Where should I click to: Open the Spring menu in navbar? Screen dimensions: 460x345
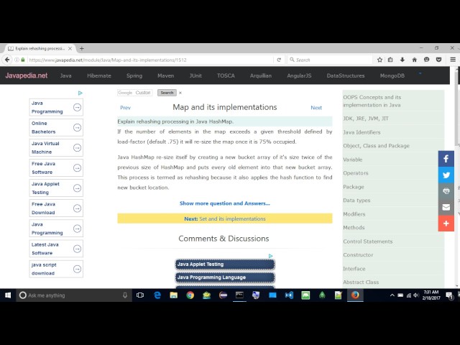pos(134,75)
